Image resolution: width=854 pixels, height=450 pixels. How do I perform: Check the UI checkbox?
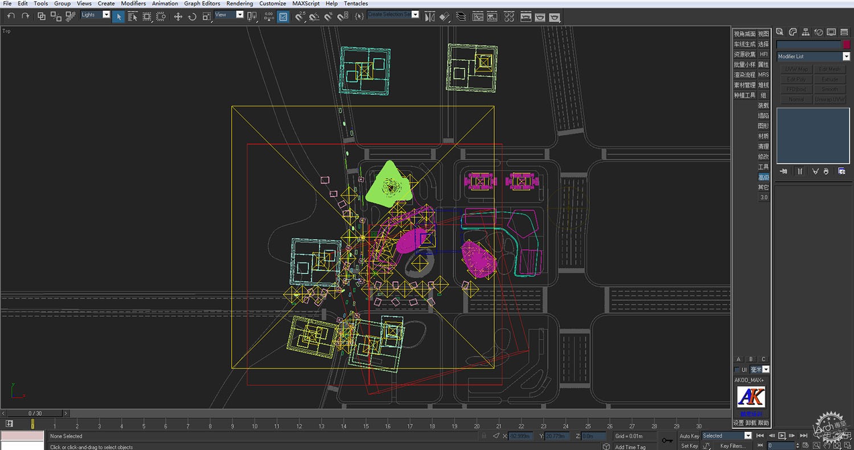[x=737, y=370]
